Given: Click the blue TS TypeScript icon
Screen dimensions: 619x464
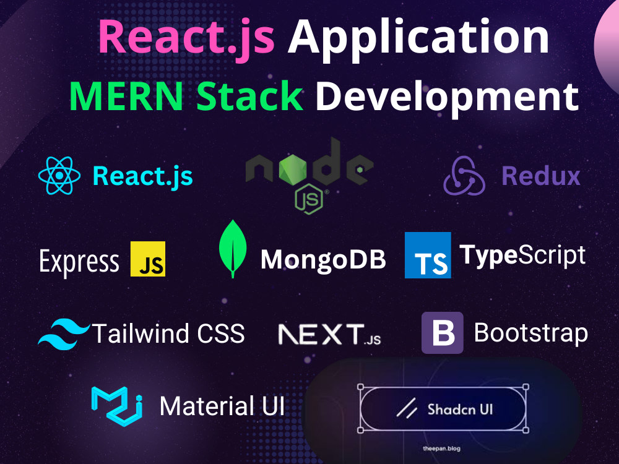Looking at the screenshot, I should click(x=428, y=256).
